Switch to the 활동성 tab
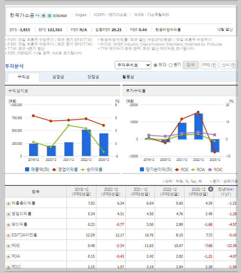Screen dimensions: 241x273 pos(128,77)
